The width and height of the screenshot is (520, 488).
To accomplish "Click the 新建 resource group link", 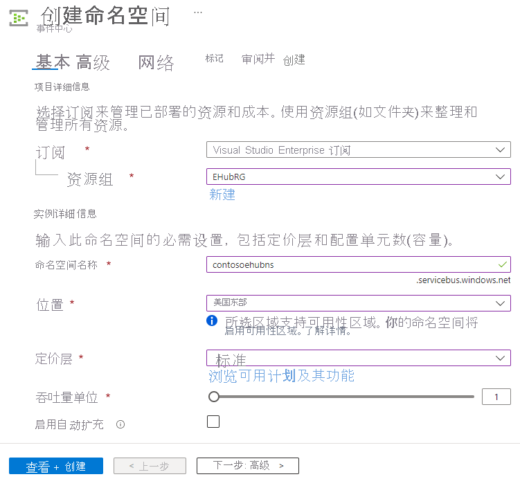I will point(222,195).
